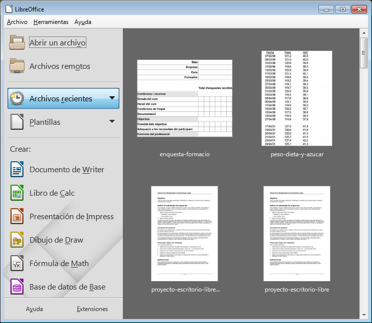This screenshot has width=372, height=323.
Task: Click the LibreOffice title bar document icon
Action: click(9, 9)
